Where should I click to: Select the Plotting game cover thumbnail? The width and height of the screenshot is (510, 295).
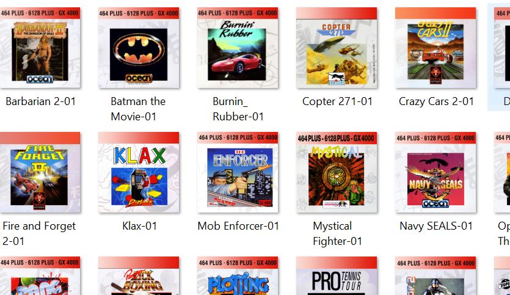click(238, 276)
